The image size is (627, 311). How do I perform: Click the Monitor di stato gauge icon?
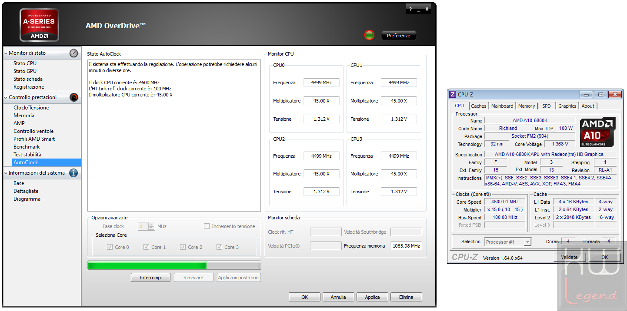[74, 53]
